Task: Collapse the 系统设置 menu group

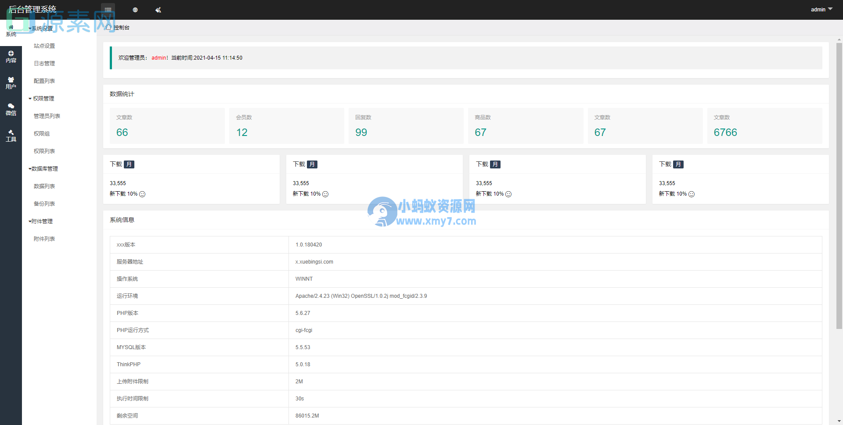Action: tap(41, 28)
